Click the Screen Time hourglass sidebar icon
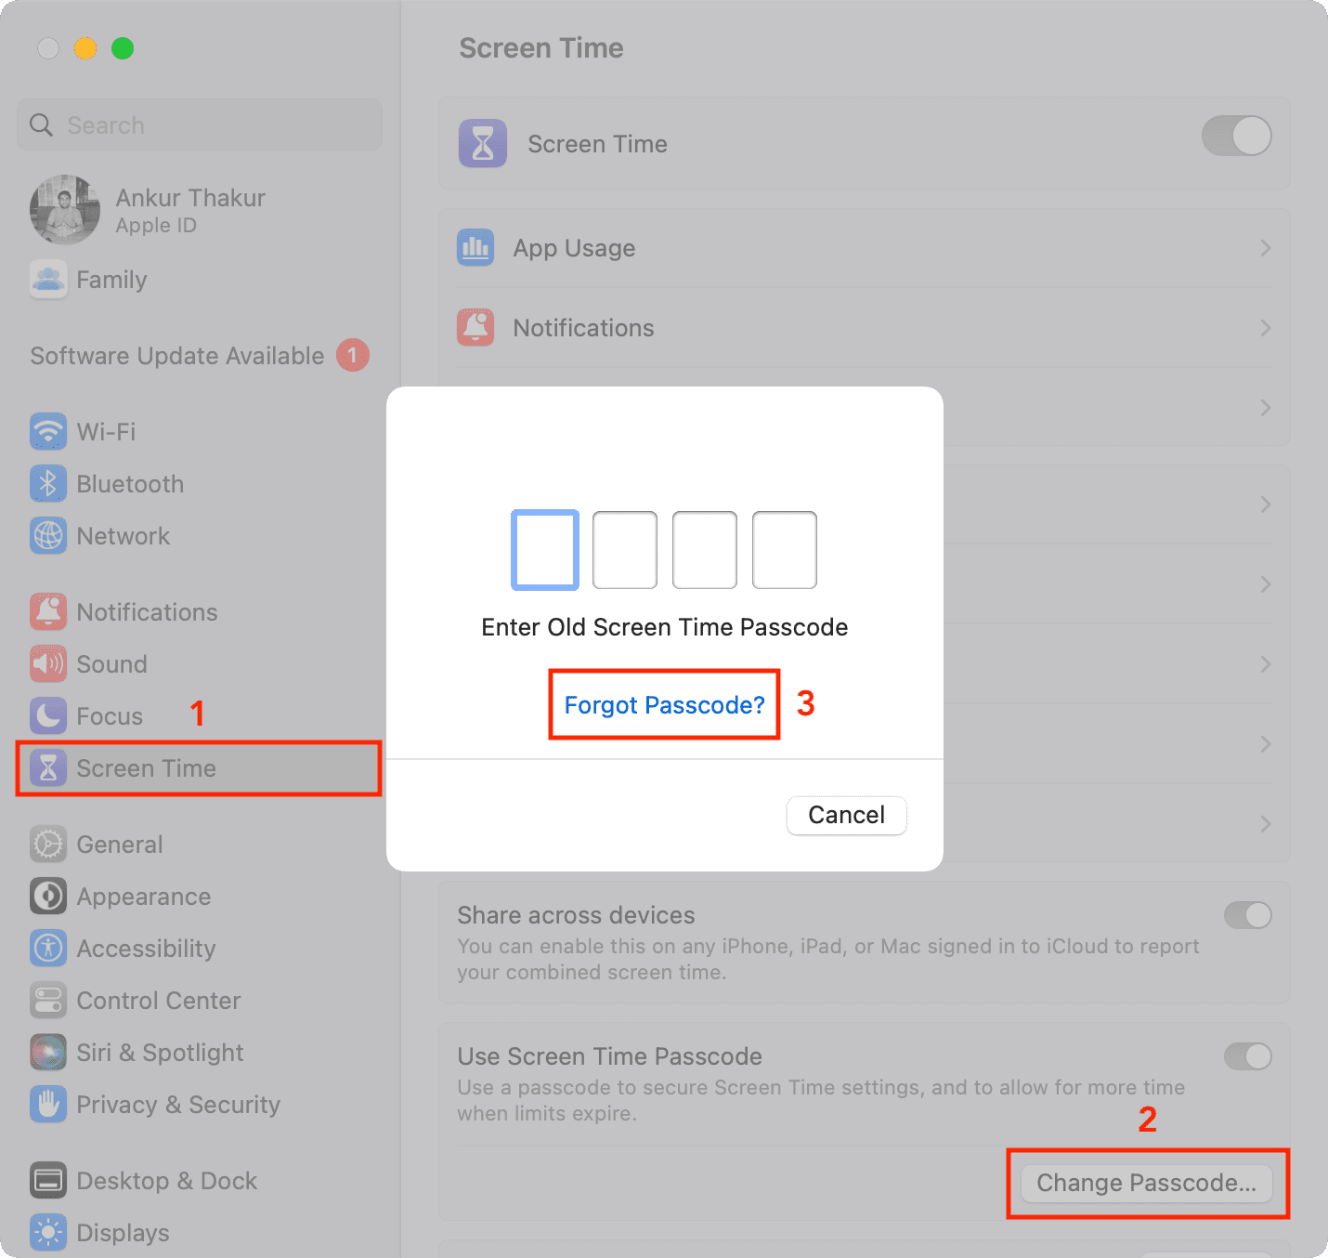This screenshot has width=1328, height=1258. (x=48, y=767)
